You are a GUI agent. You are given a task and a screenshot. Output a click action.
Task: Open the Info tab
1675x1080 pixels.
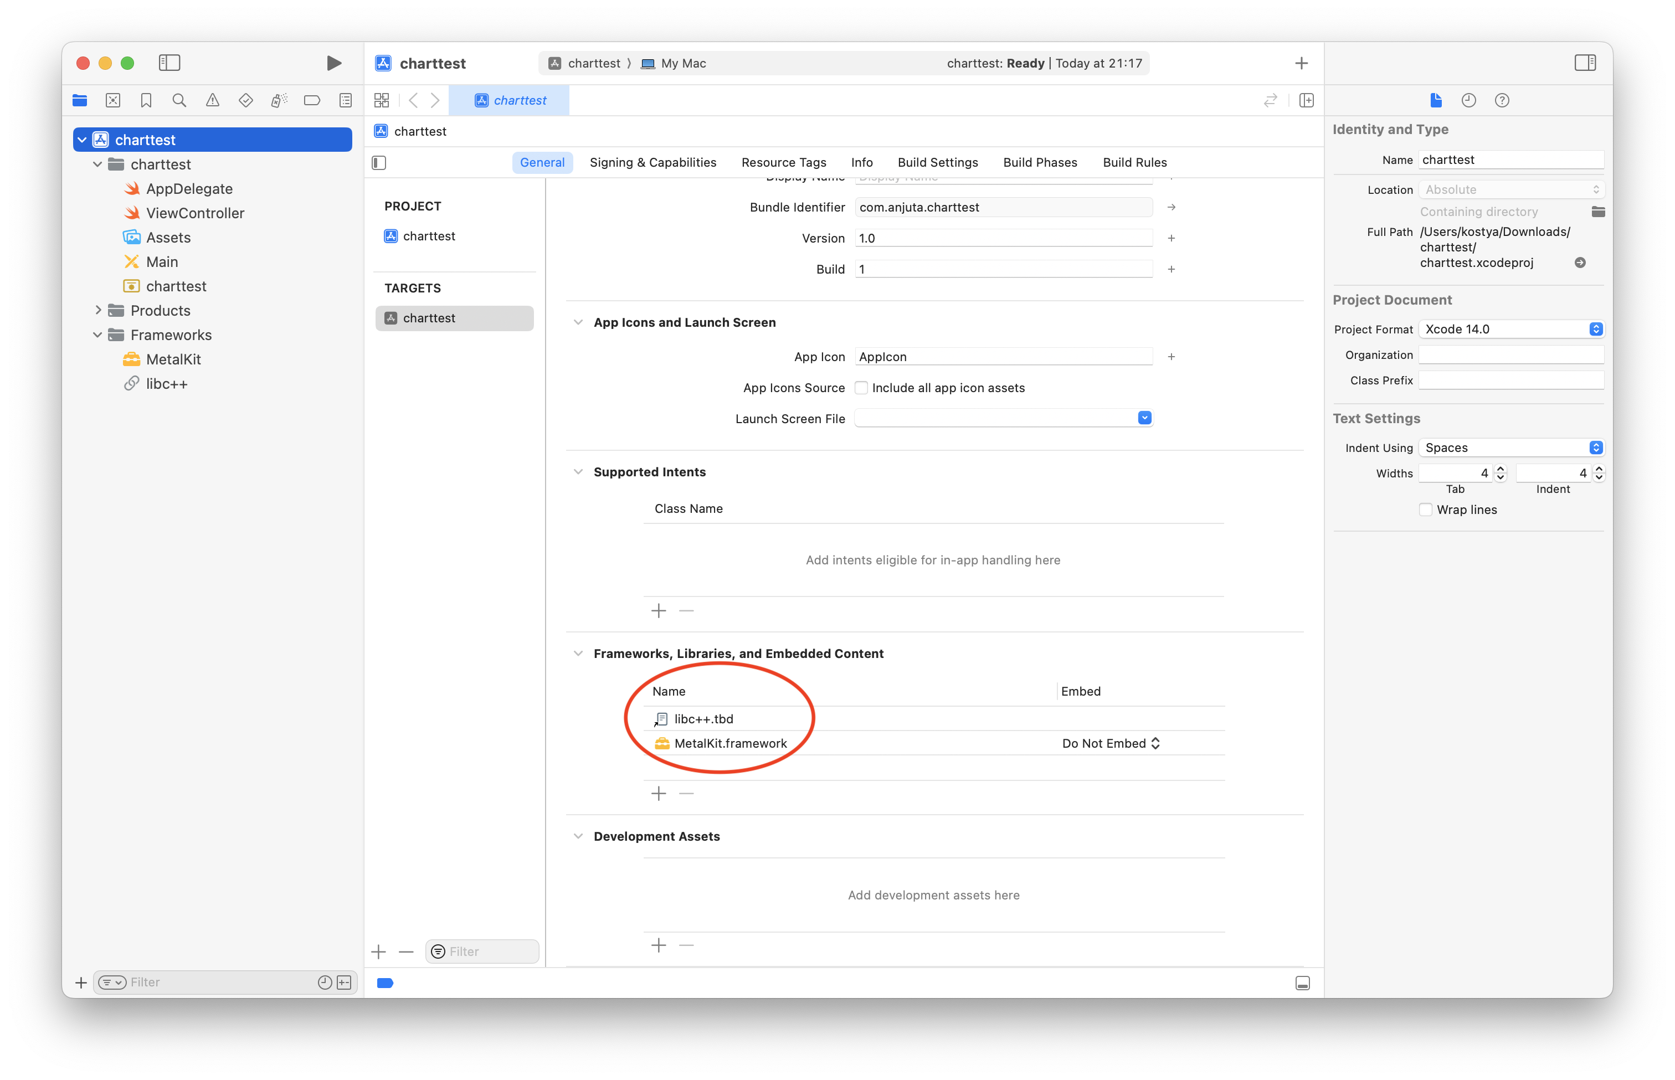(862, 163)
